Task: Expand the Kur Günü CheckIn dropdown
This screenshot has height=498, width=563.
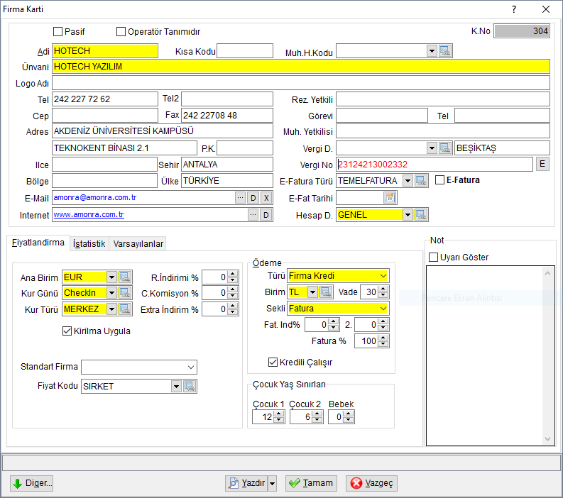Action: point(111,293)
